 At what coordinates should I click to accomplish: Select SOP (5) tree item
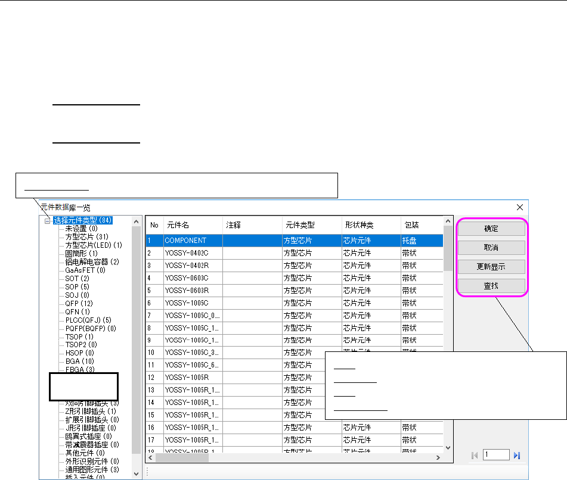[x=77, y=287]
